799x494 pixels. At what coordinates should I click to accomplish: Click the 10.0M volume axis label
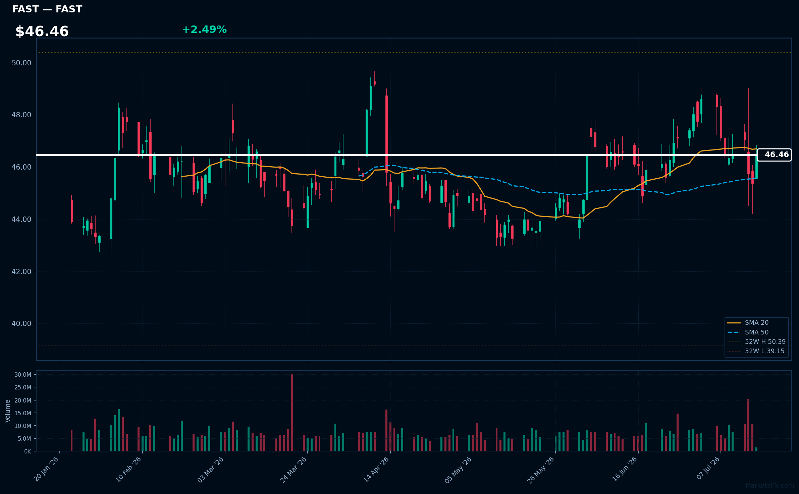(23, 426)
